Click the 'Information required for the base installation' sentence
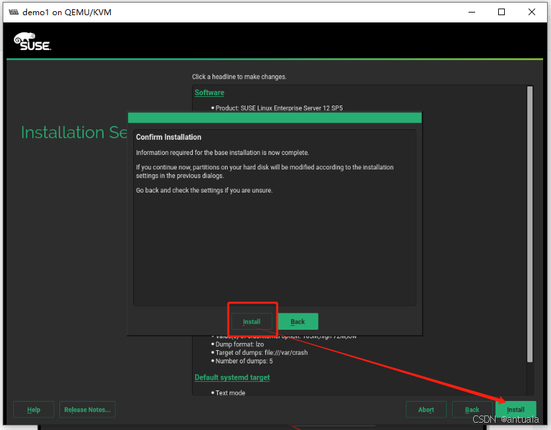This screenshot has width=551, height=430. (x=222, y=153)
